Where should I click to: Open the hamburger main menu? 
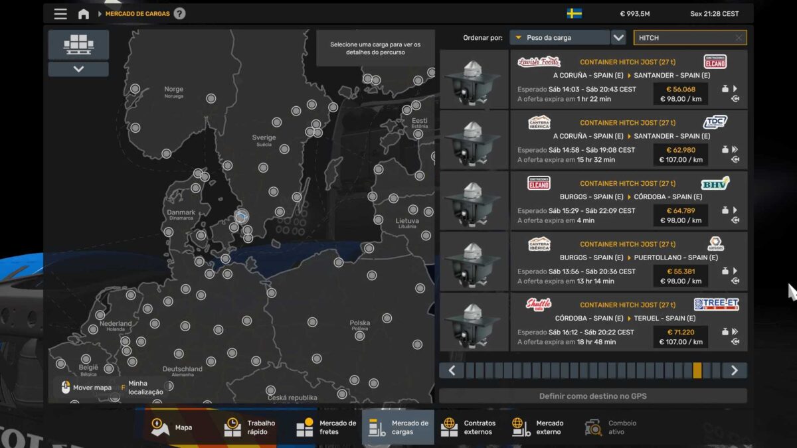pos(60,14)
